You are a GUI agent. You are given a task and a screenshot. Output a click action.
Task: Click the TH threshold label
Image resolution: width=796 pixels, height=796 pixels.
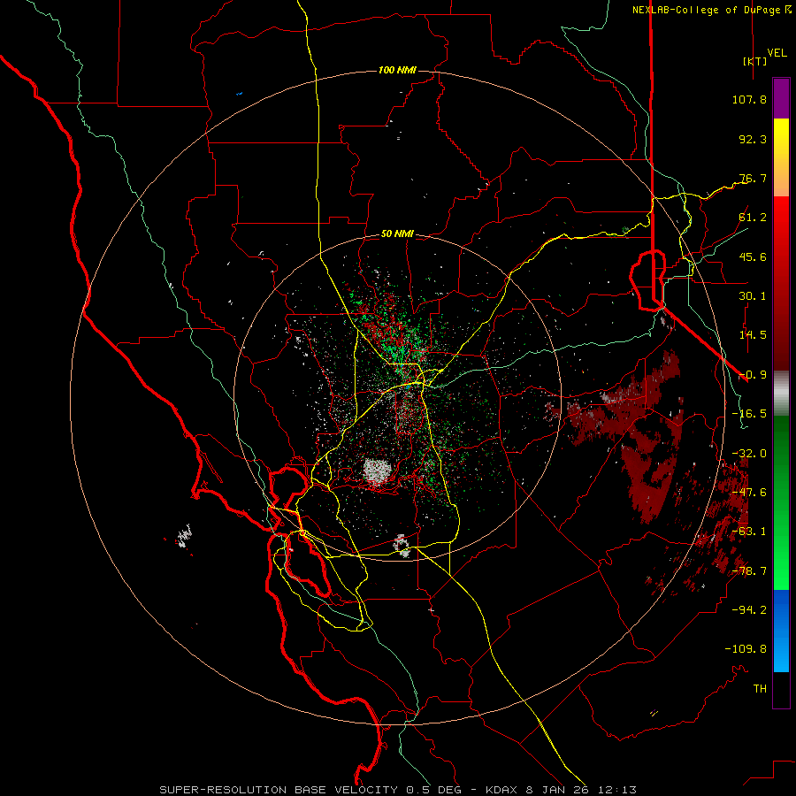tap(760, 688)
